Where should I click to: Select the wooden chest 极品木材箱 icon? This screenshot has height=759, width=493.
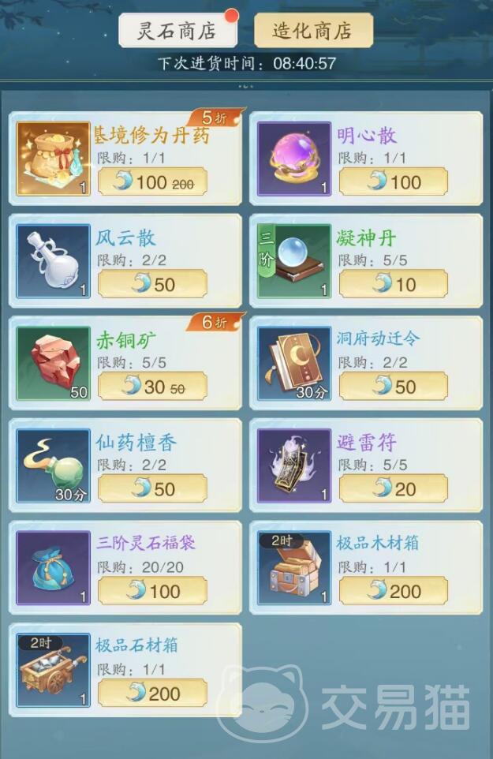point(294,568)
